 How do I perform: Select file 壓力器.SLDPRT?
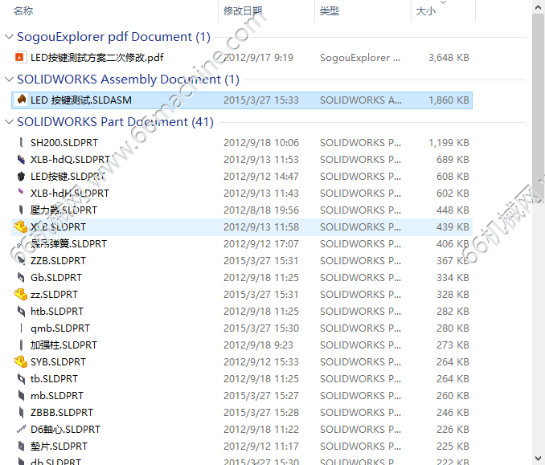[x=64, y=210]
